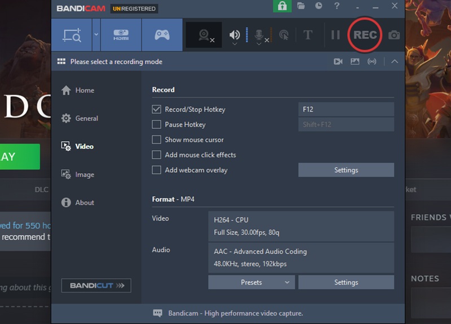Open Record section Settings button
The width and height of the screenshot is (451, 324).
346,170
